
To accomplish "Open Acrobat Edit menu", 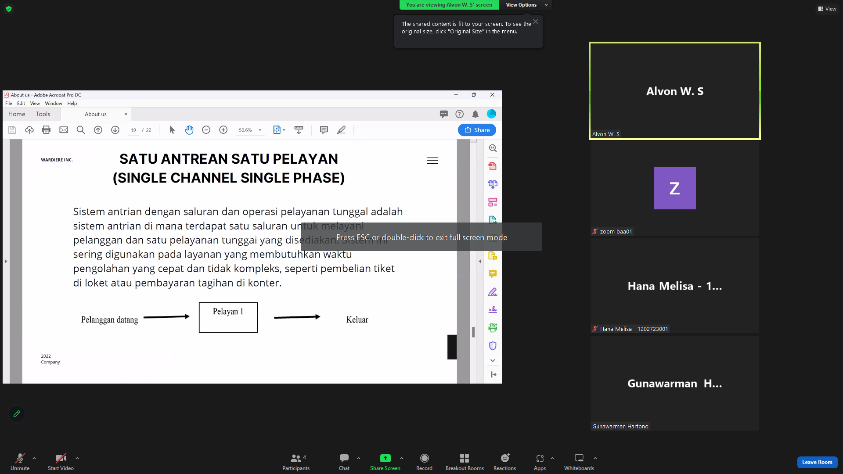I will (21, 104).
